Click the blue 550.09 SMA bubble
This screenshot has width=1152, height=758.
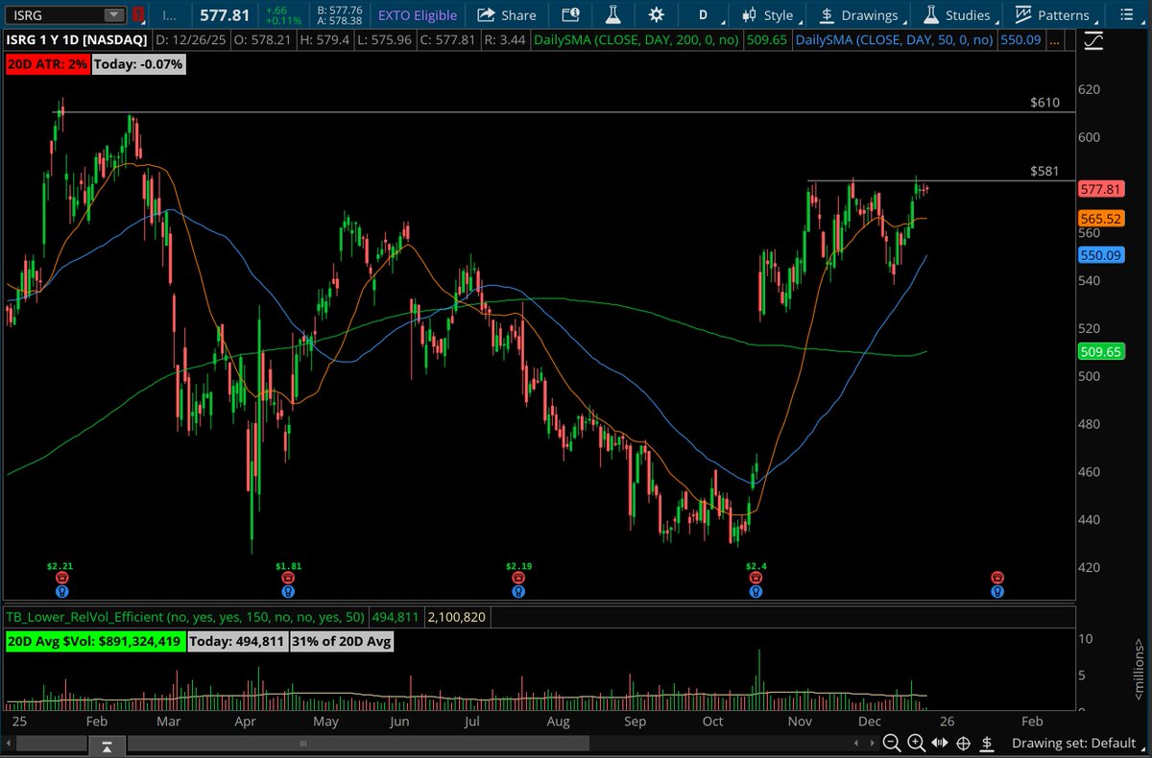pyautogui.click(x=1101, y=255)
